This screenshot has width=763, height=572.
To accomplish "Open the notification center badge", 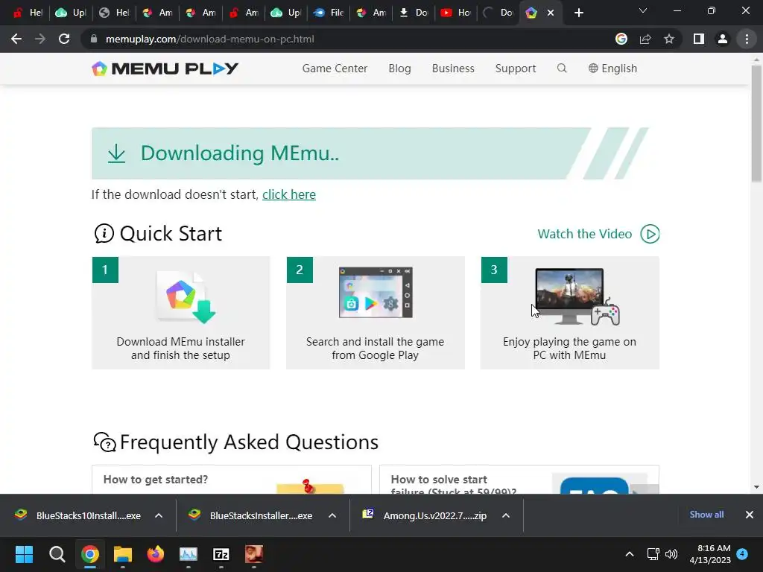I will (x=742, y=554).
